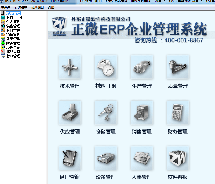The width and height of the screenshot is (215, 184).
Task: Click the 正微ERP企业管理系统 banner title
Action: point(139,29)
